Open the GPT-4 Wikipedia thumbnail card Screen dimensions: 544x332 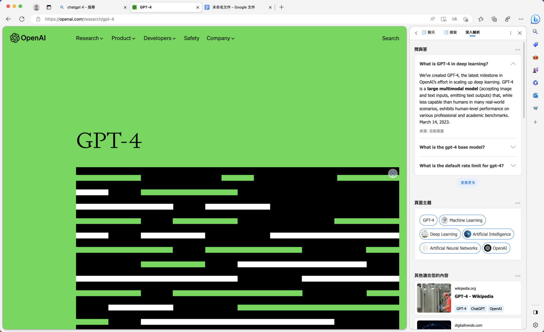[434, 298]
